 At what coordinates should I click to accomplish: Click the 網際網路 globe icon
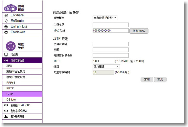[6, 60]
